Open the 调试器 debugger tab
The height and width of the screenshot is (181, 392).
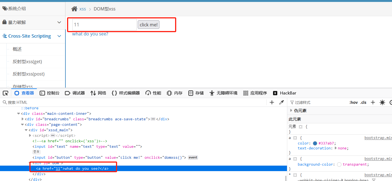tap(75, 93)
